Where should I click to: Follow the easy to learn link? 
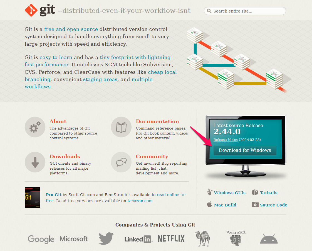[x=56, y=57]
